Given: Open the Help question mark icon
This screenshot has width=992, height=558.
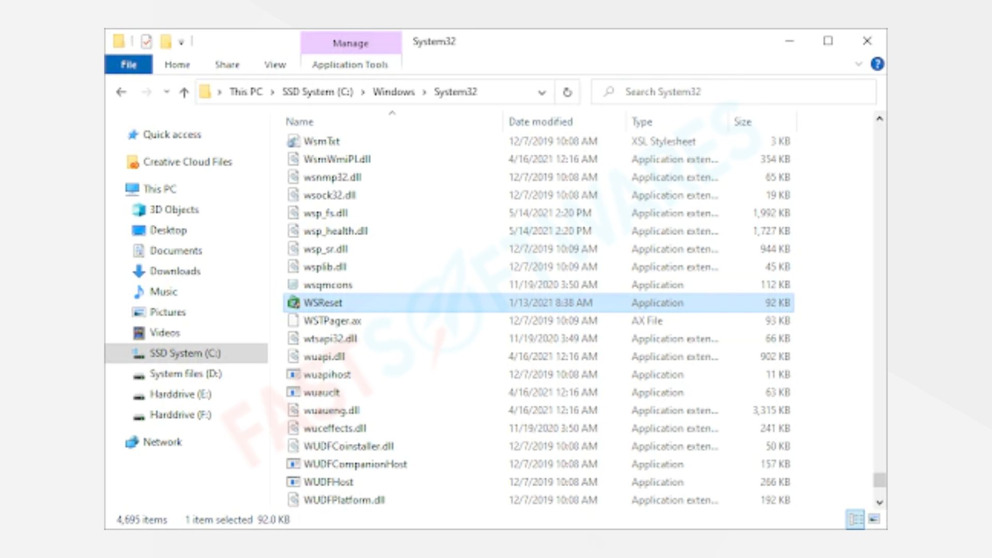Looking at the screenshot, I should click(877, 64).
